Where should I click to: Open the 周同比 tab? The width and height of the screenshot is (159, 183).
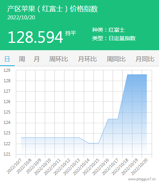[x=116, y=59]
